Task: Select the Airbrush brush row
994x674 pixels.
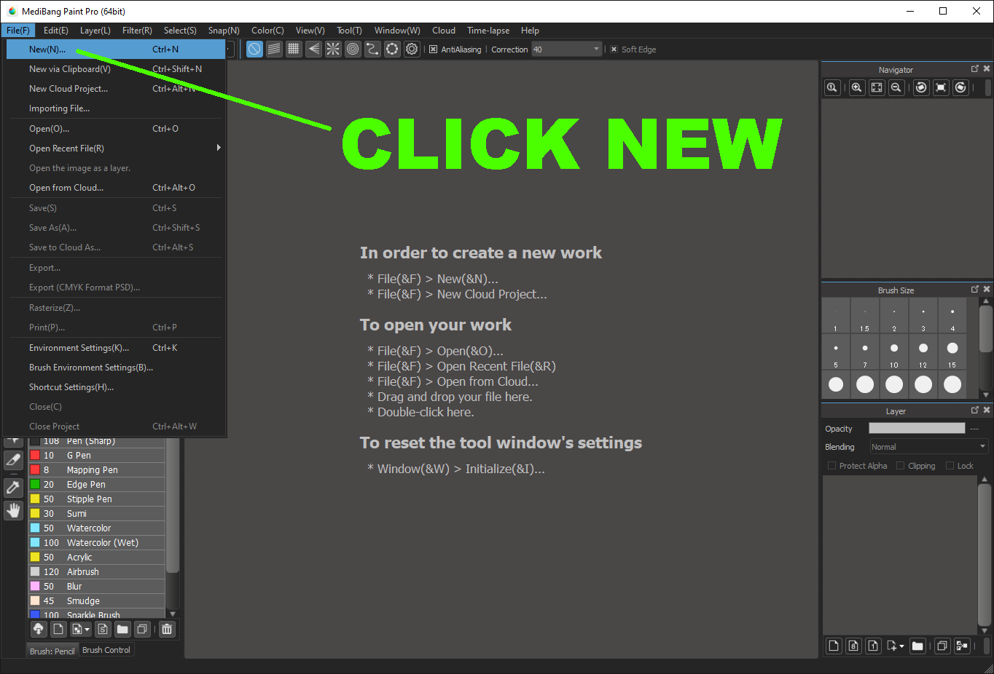Action: [x=96, y=571]
